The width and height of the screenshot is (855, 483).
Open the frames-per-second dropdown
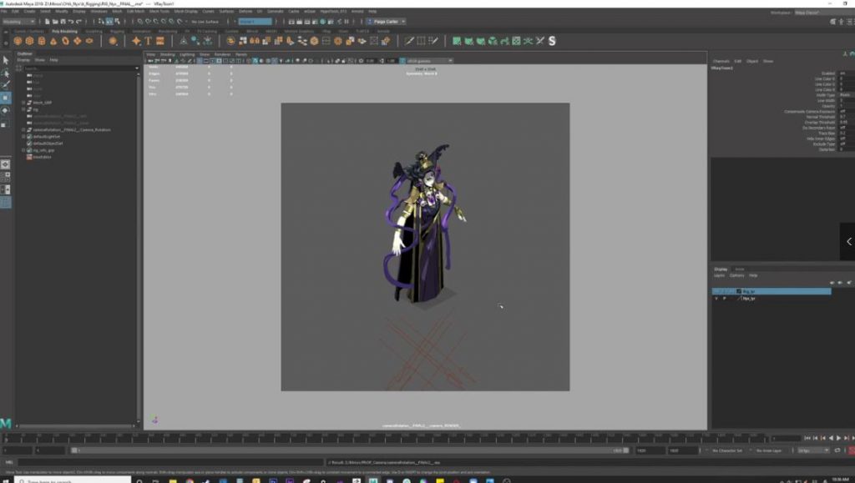[x=813, y=450]
